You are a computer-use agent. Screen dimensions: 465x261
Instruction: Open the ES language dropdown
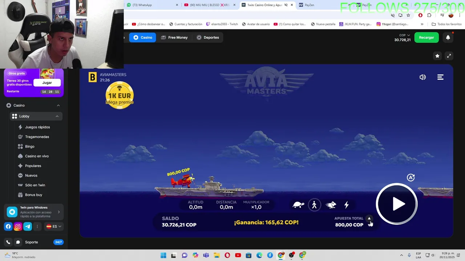54,227
